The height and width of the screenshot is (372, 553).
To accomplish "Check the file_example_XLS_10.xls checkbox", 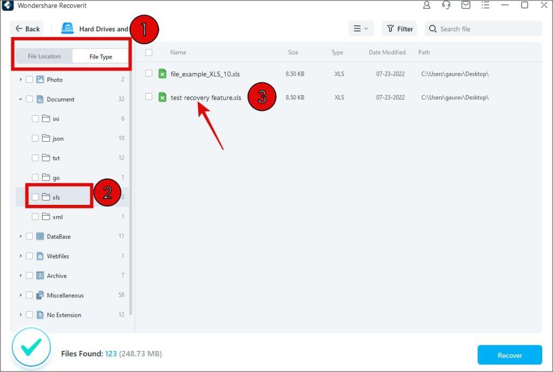I will coord(149,73).
